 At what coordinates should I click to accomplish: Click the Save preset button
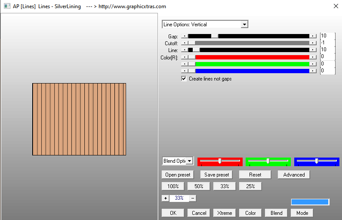216,175
